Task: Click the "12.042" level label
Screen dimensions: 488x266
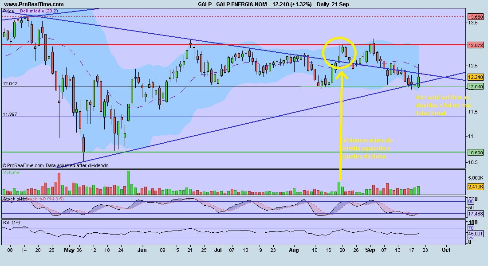Action: [x=10, y=84]
